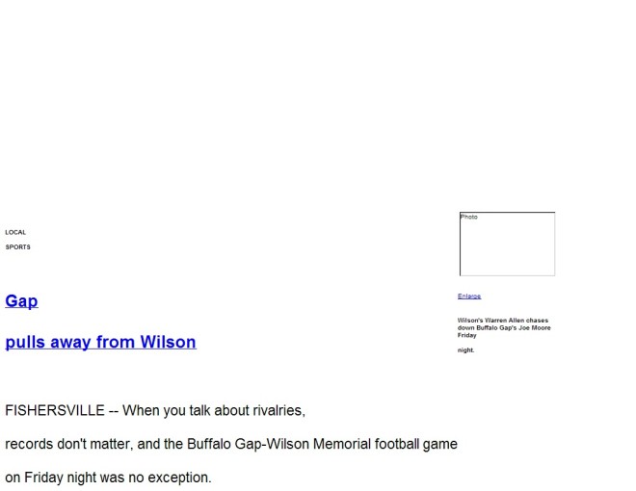This screenshot has width=636, height=491.
Task: Click the word "rivalries," in article
Action: coord(279,410)
